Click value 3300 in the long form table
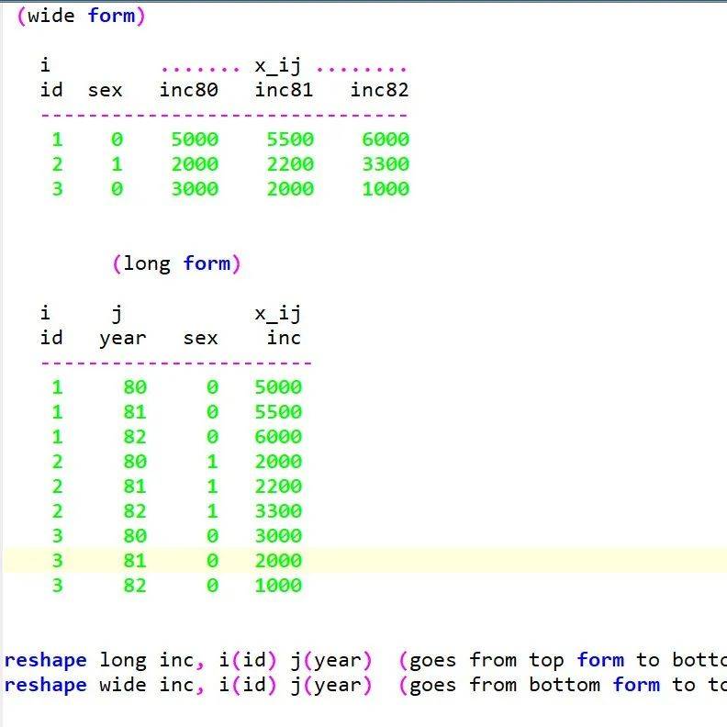This screenshot has width=727, height=727. (278, 511)
